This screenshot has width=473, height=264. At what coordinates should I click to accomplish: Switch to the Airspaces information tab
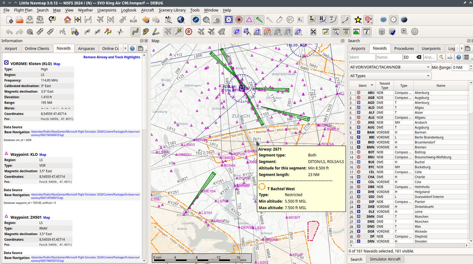(x=86, y=48)
